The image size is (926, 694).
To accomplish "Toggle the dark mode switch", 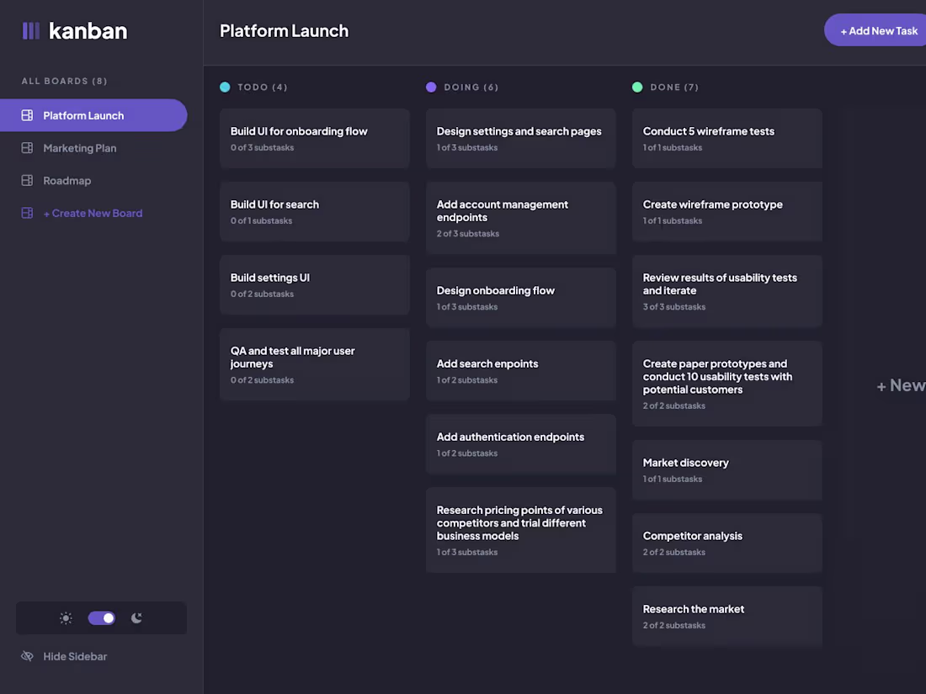I will [101, 617].
